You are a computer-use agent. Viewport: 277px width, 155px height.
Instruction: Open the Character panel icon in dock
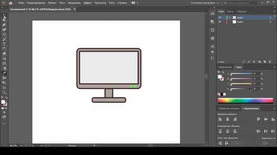point(213,46)
